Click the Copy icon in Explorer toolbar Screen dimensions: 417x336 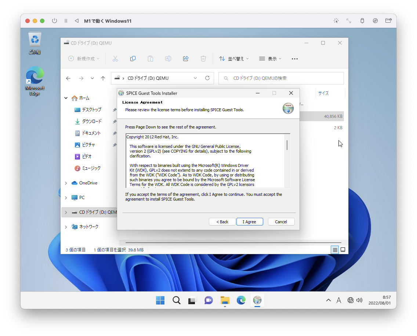point(133,59)
